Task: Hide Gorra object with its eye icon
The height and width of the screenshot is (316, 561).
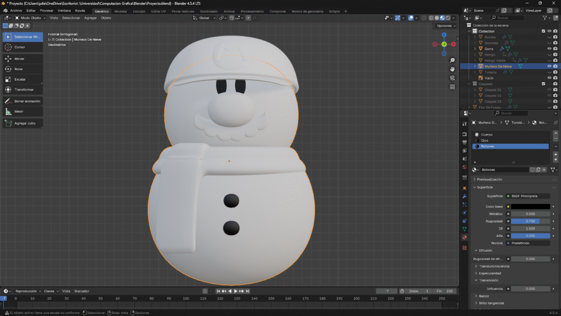Action: 549,49
